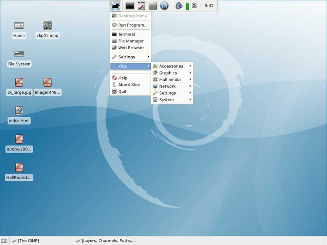This screenshot has width=327, height=245.
Task: Expand the System submenu
Action: (172, 100)
